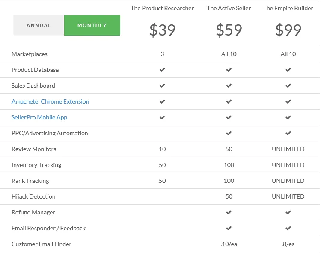
Task: Click SellerPro App checkmark under Product Researcher
Action: 162,117
